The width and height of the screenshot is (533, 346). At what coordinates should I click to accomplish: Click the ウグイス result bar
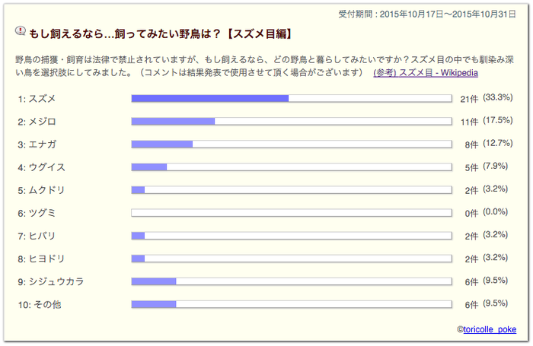click(x=292, y=167)
